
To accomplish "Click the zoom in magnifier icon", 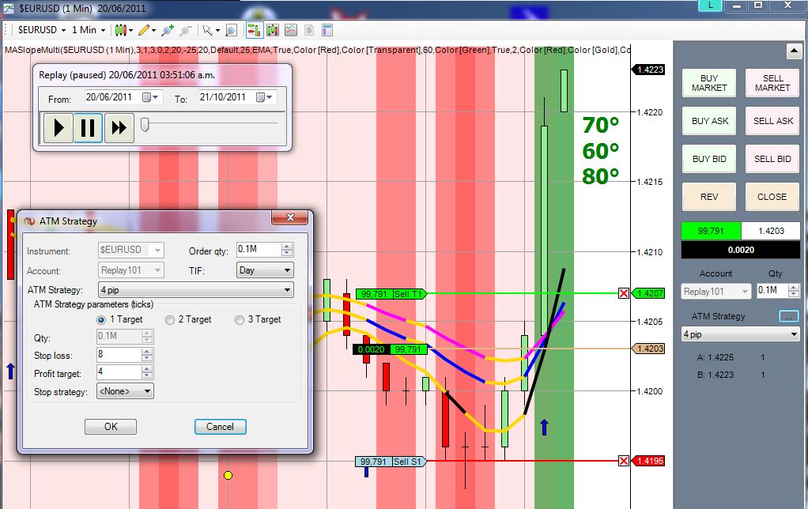I will click(x=167, y=30).
